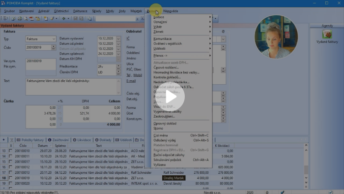The width and height of the screenshot is (344, 194).
Task: Click in the invoice Text field
Action: point(73,87)
